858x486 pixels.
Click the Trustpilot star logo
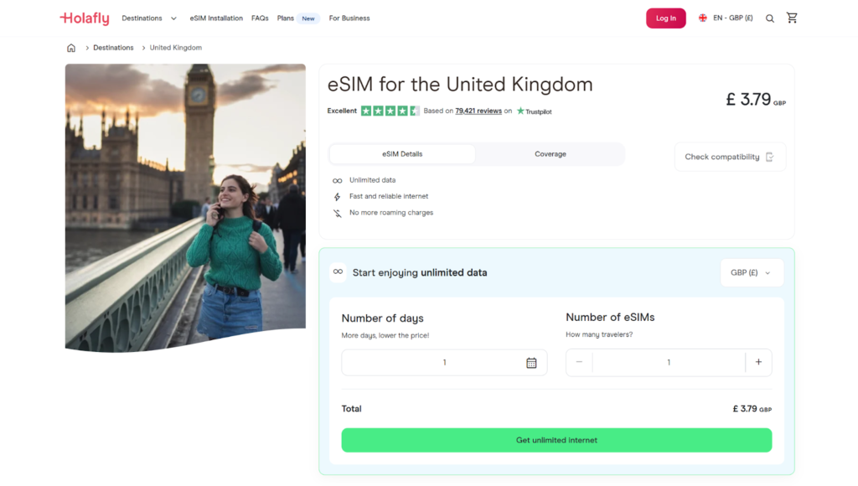click(x=520, y=110)
